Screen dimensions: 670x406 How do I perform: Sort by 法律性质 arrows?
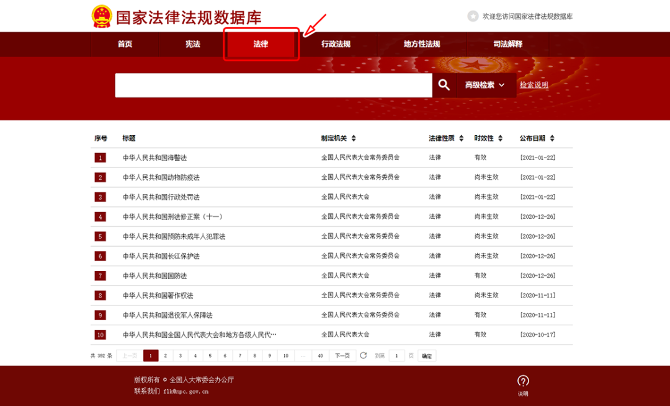[461, 138]
